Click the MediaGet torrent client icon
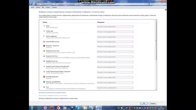The width and height of the screenshot is (196, 110). point(44,51)
